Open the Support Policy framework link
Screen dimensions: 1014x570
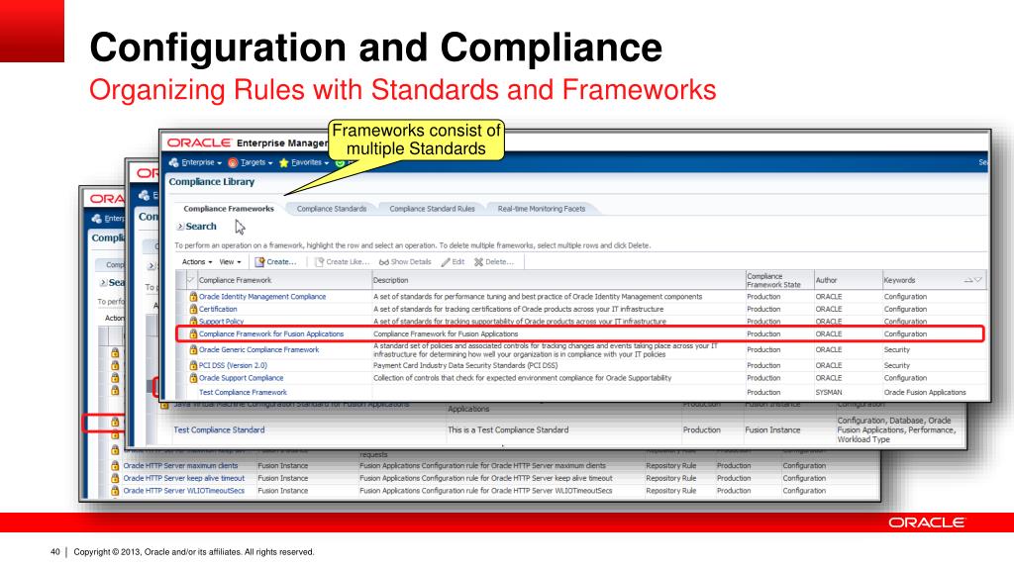click(x=221, y=322)
